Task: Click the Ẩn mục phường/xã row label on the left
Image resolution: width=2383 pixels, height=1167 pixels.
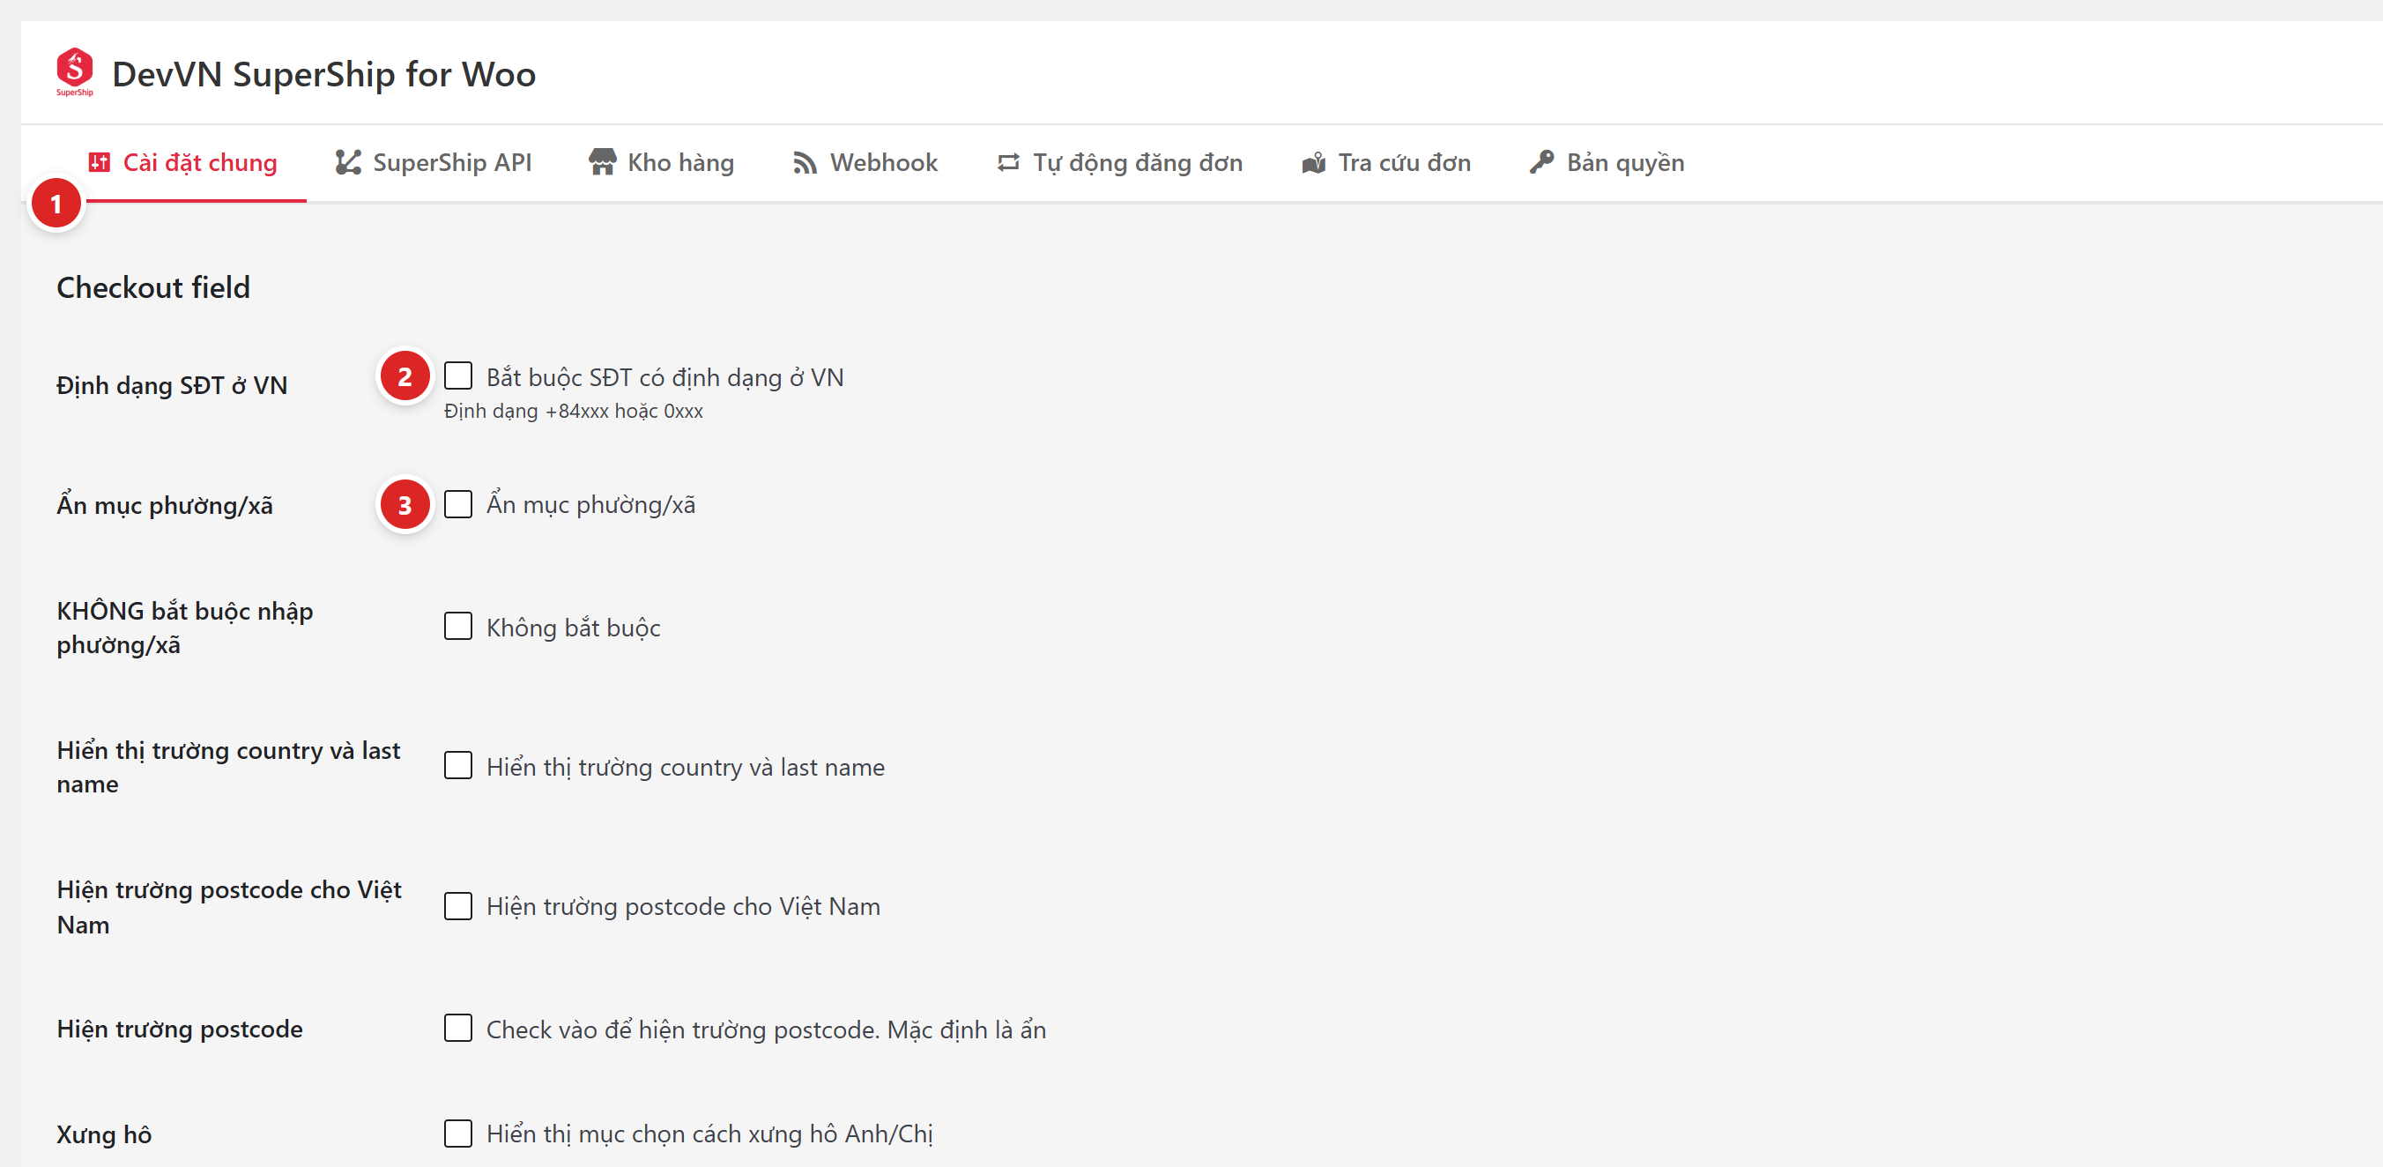Action: click(x=165, y=505)
